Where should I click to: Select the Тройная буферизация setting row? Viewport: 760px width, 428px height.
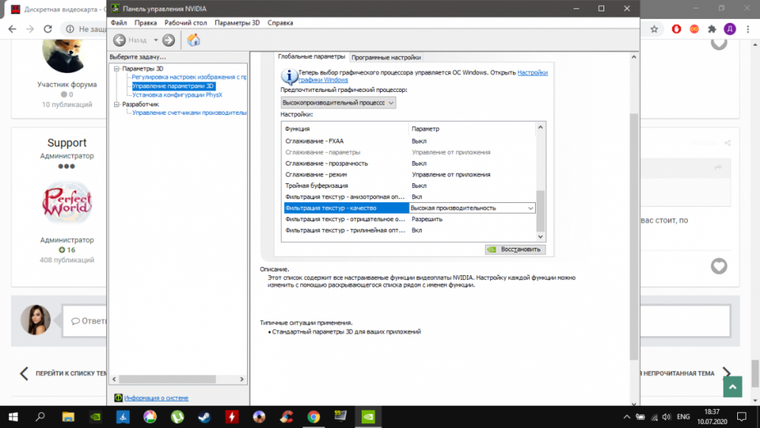click(317, 185)
